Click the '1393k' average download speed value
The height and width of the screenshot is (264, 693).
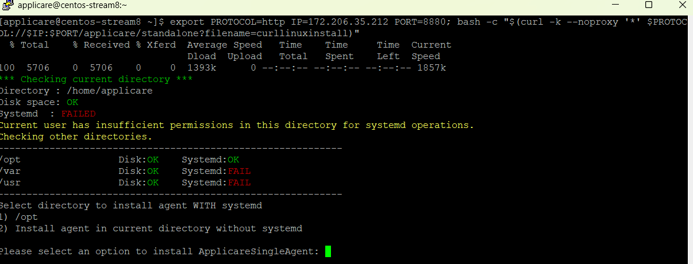pyautogui.click(x=202, y=68)
